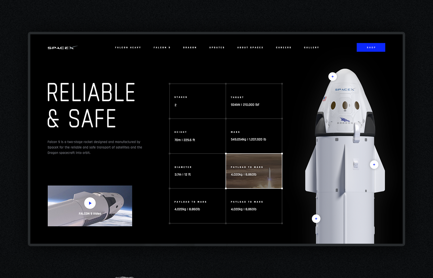Click the Dragon emblem on the capsule
The image size is (433, 278).
click(345, 120)
